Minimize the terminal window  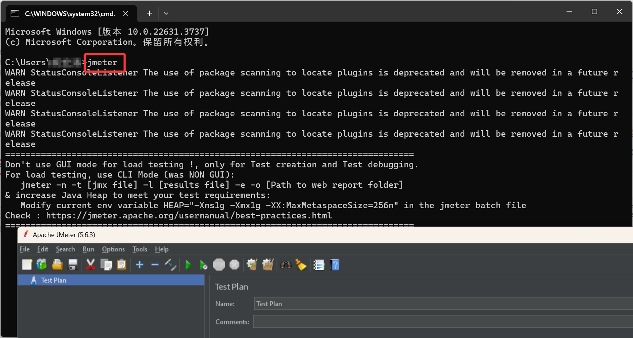569,12
